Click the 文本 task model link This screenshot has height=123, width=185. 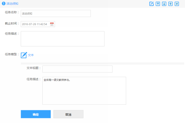click(x=31, y=55)
